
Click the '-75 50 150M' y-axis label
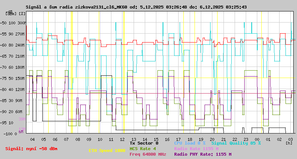point(13,78)
